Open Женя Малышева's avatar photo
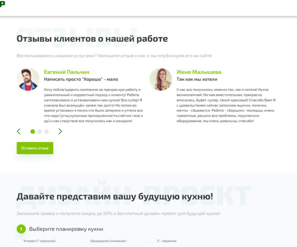297x247 pixels. click(160, 79)
